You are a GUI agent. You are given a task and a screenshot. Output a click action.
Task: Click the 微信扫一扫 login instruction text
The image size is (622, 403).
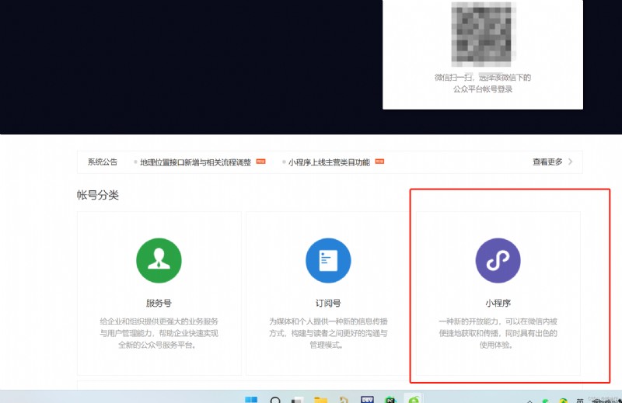tap(483, 83)
